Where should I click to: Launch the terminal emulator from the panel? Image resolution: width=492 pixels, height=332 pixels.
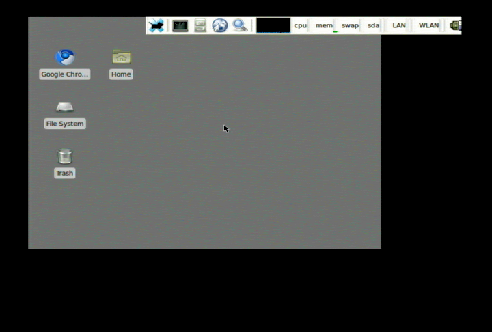(180, 26)
